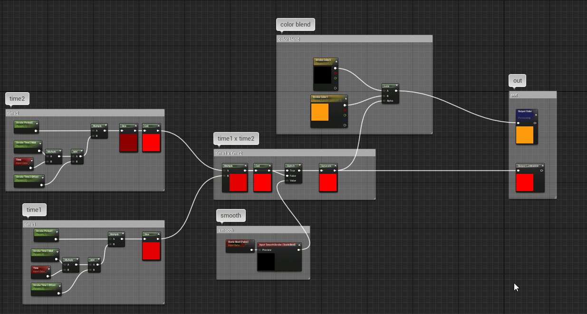Click the Strobe Color1 green channel output pin
The height and width of the screenshot is (314, 587).
[345, 115]
